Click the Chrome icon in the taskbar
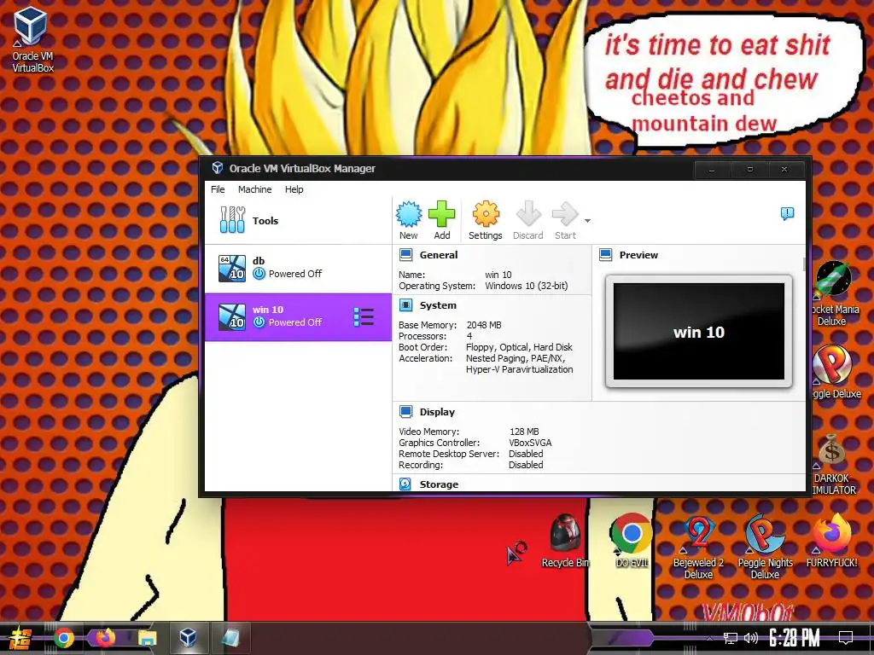Image resolution: width=874 pixels, height=655 pixels. [63, 638]
